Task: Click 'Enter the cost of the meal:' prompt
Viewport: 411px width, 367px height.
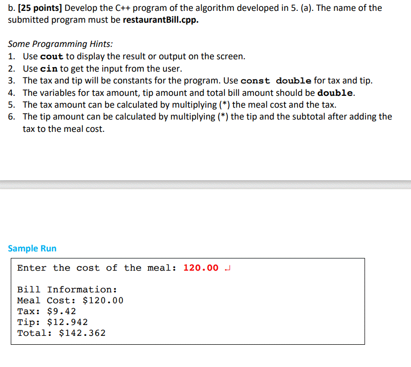Action: pos(97,268)
